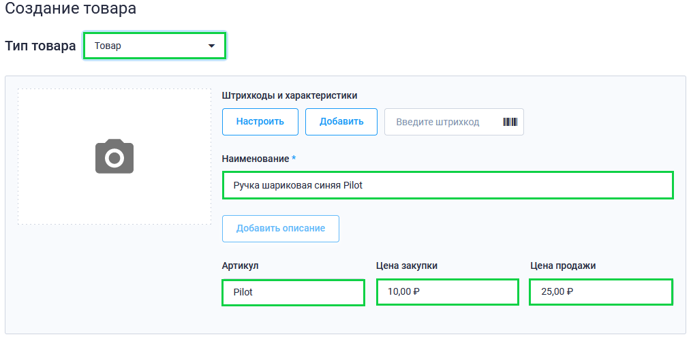Click the Цена продажи label
This screenshot has height=339, width=691.
pyautogui.click(x=563, y=266)
